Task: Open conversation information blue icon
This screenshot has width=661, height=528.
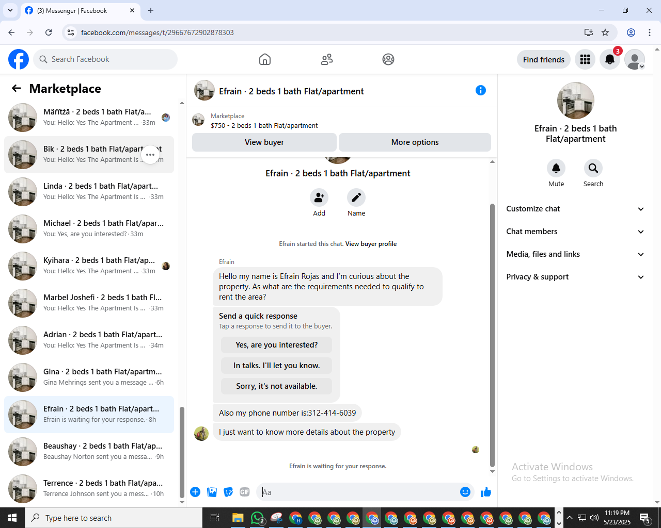Action: [x=481, y=91]
